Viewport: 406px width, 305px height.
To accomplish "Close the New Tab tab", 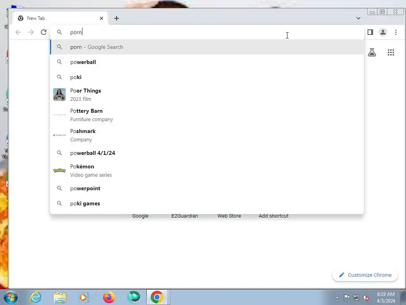I will tap(101, 18).
